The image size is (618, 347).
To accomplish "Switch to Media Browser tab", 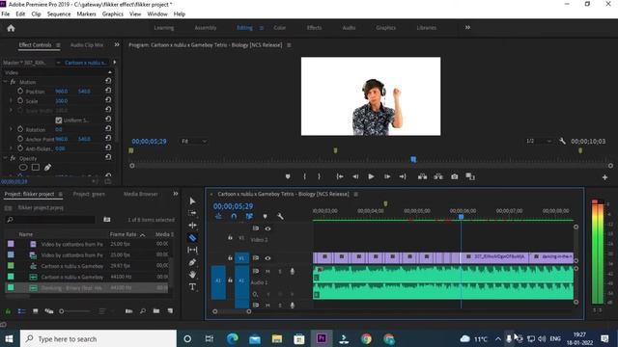I will tap(141, 194).
